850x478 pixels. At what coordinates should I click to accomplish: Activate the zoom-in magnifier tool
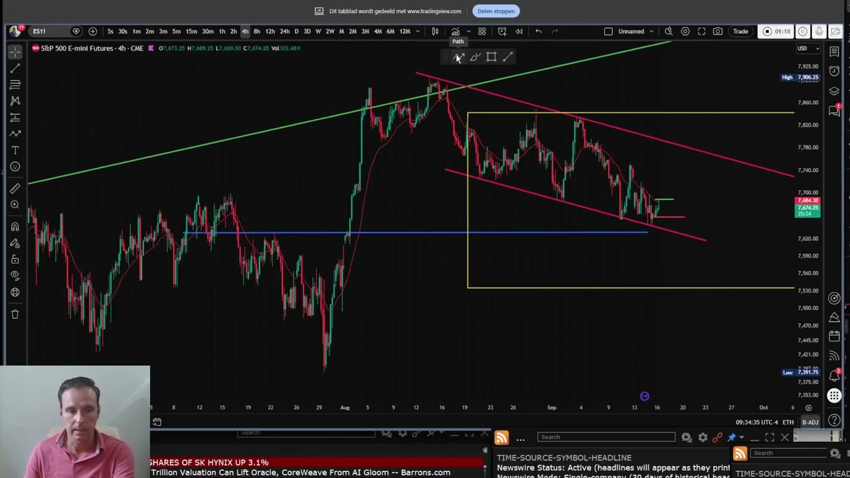click(x=15, y=205)
